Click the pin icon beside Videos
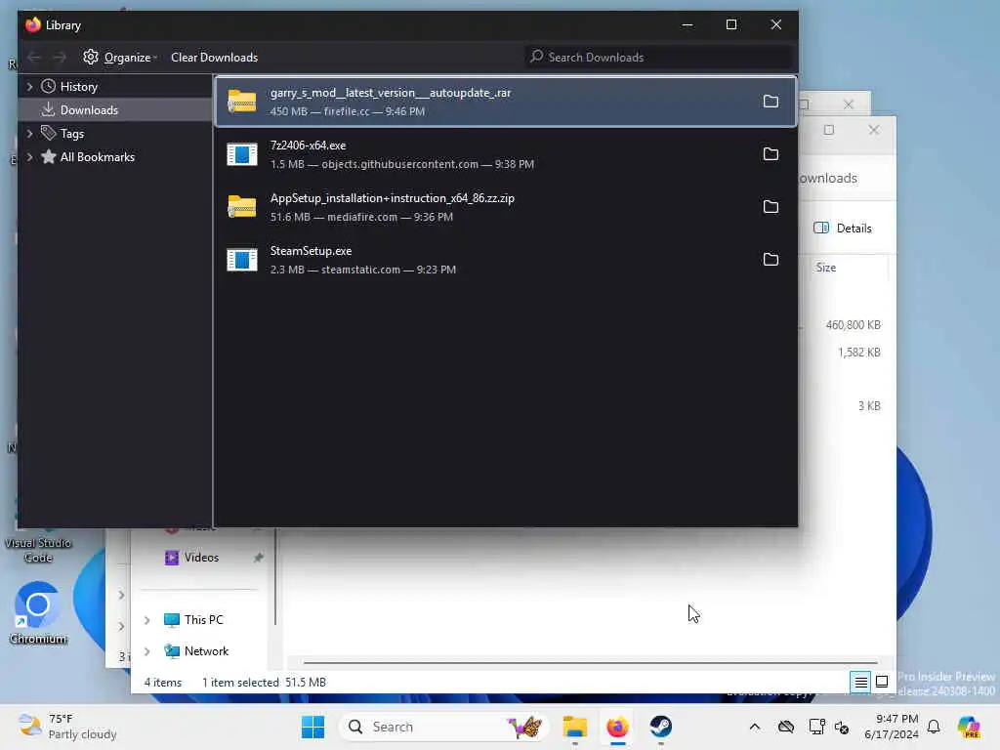This screenshot has height=750, width=1000. pyautogui.click(x=258, y=558)
